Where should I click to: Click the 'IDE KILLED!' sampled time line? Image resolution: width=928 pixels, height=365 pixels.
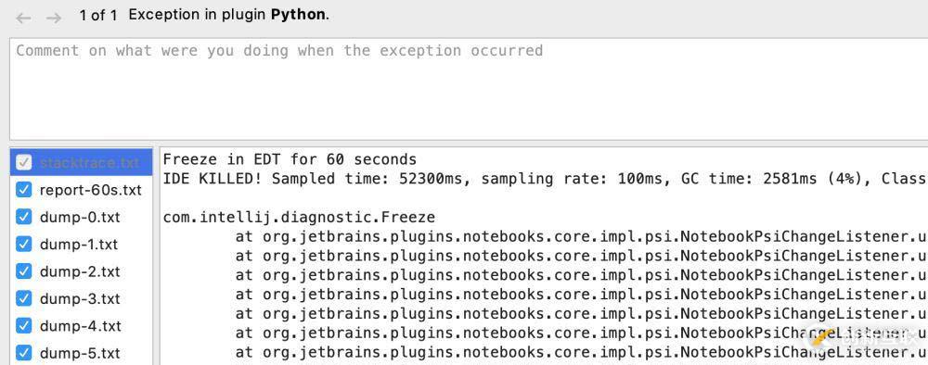(x=545, y=179)
